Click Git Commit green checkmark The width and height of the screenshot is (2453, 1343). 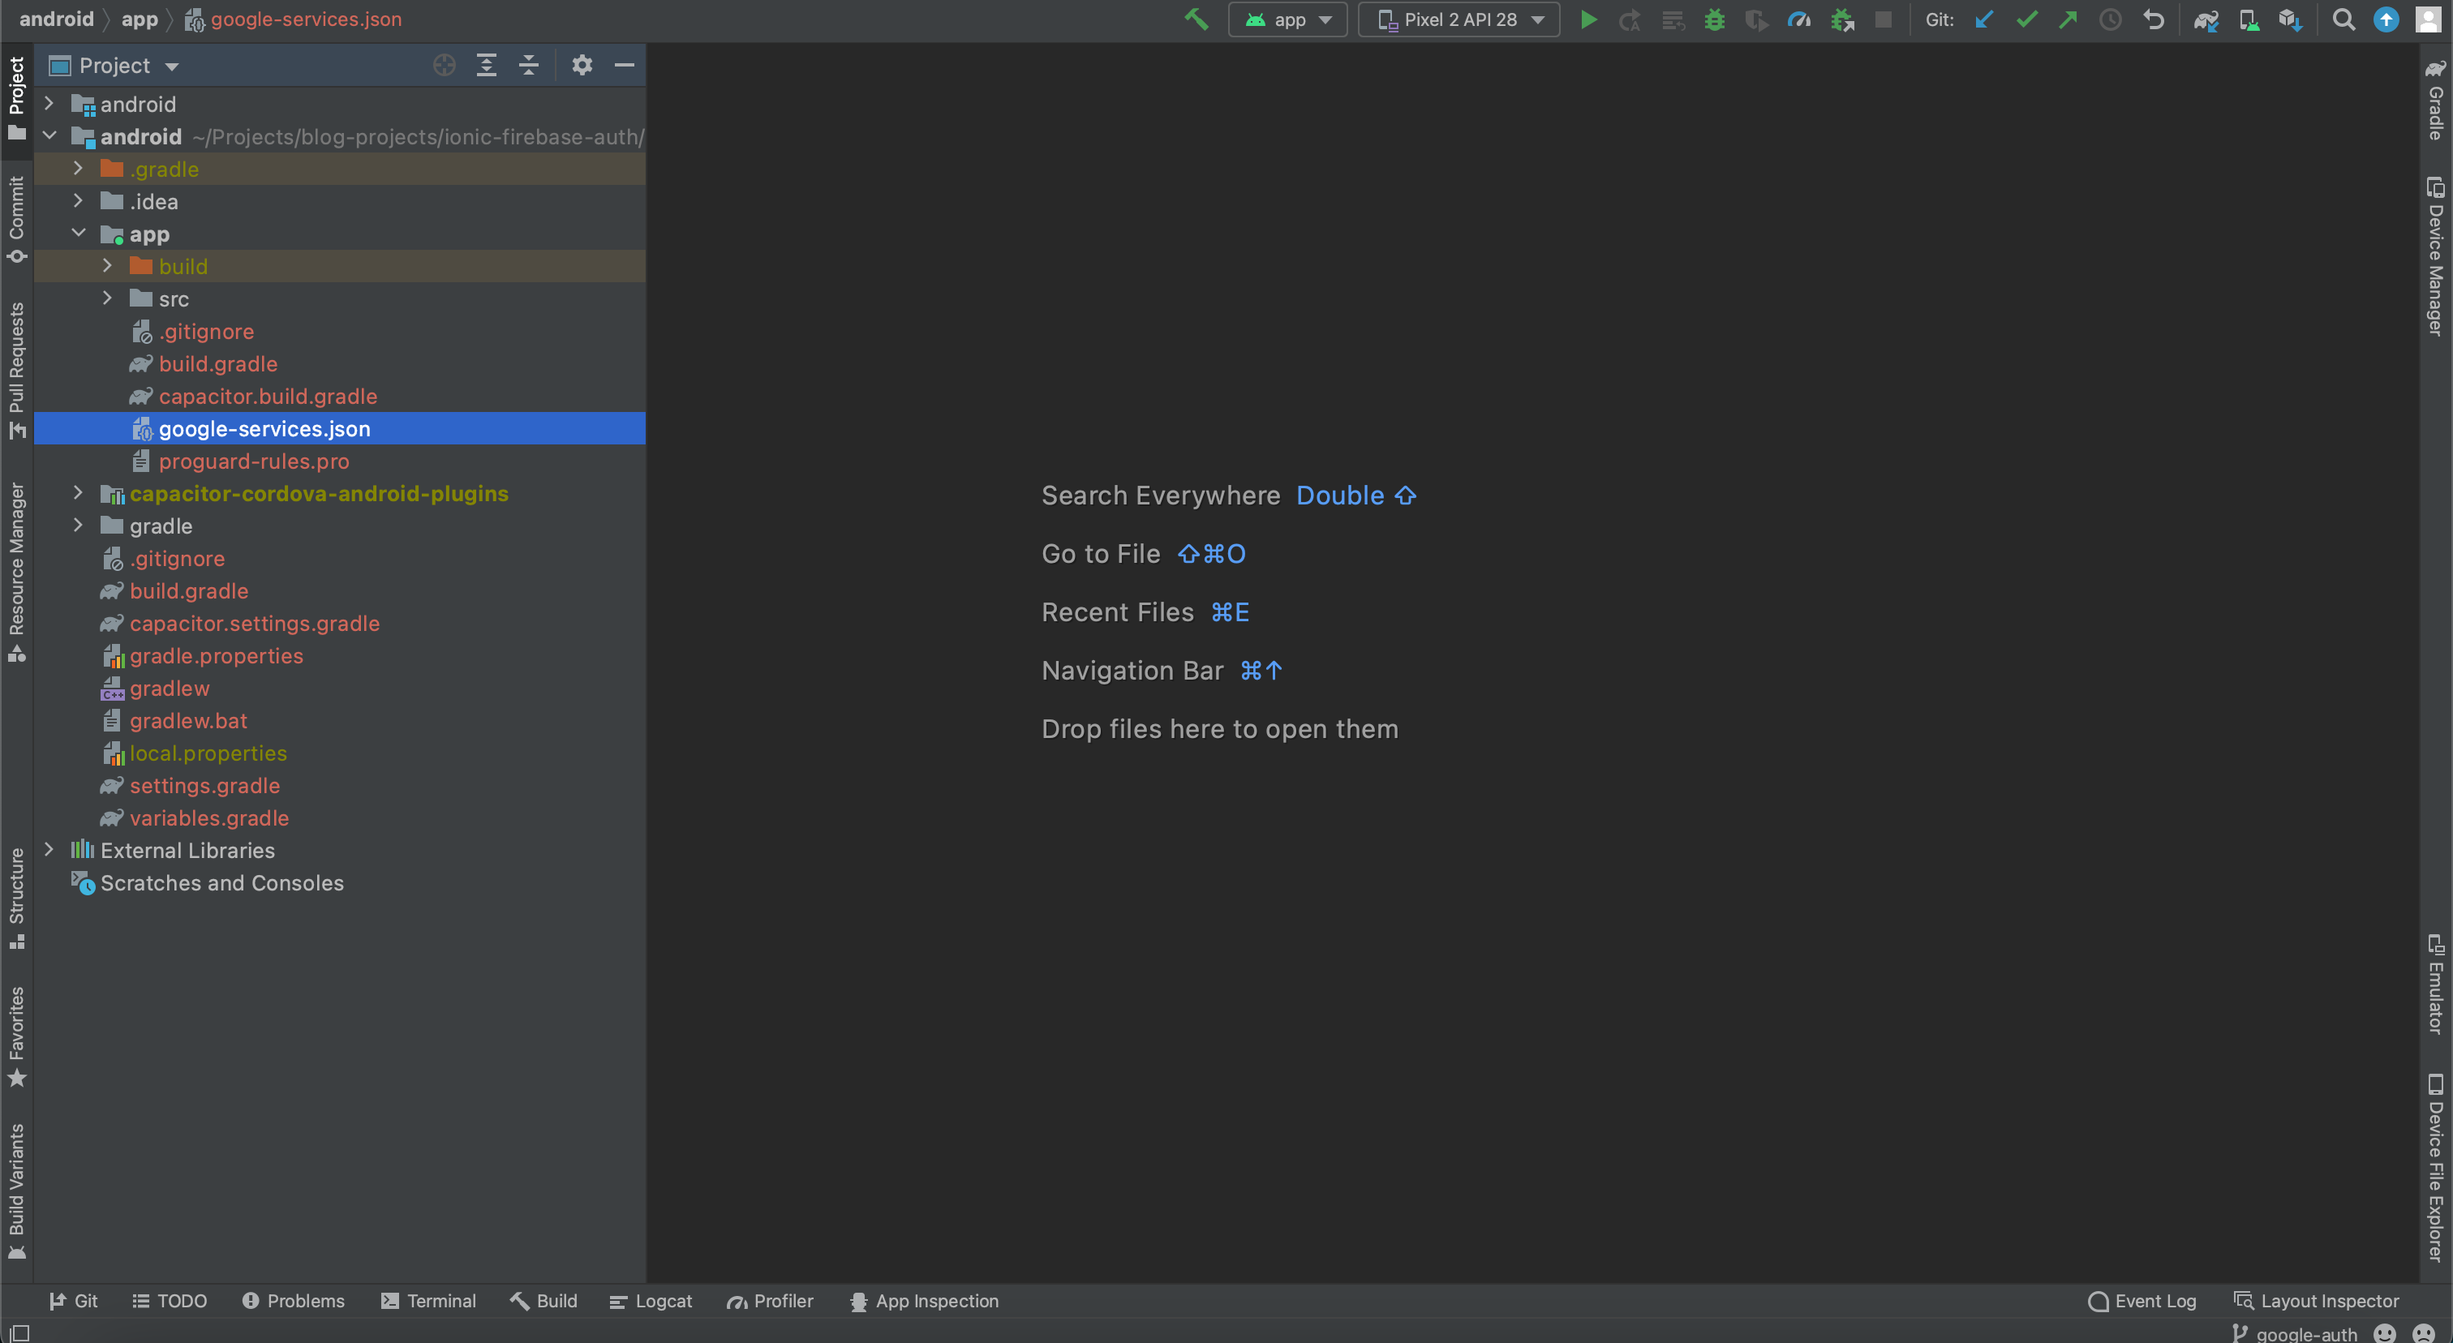pyautogui.click(x=2026, y=19)
